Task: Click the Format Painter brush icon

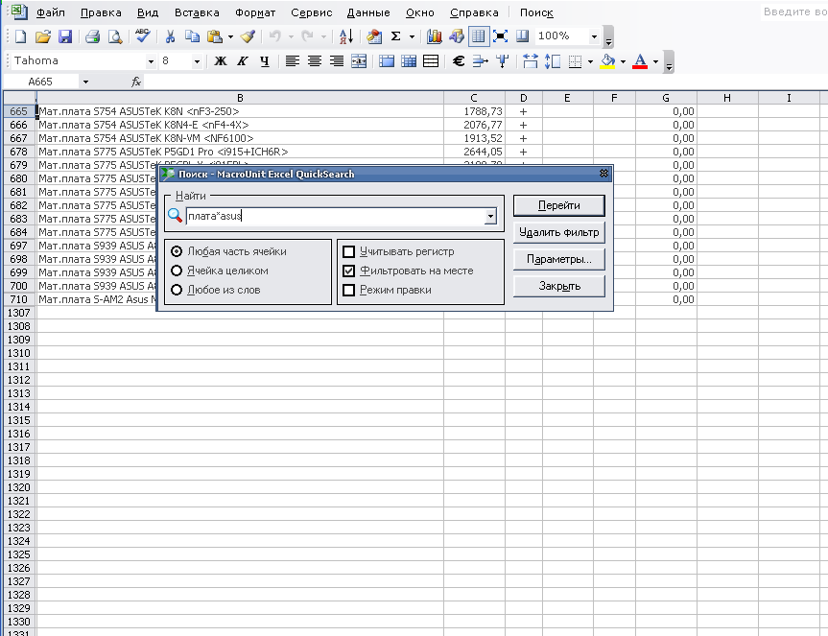Action: click(x=248, y=36)
